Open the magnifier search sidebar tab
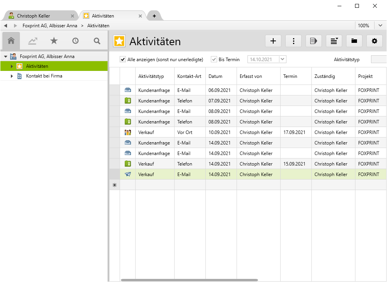 point(97,41)
